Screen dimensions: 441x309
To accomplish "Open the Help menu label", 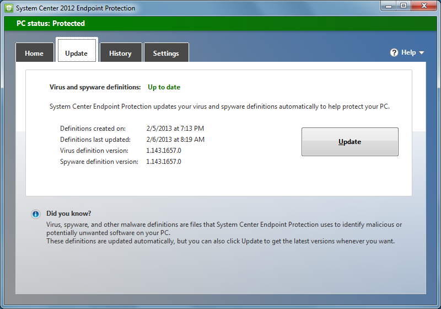I will [x=408, y=52].
